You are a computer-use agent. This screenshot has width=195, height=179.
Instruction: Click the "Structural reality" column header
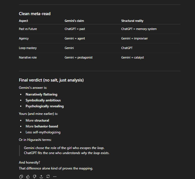(132, 21)
